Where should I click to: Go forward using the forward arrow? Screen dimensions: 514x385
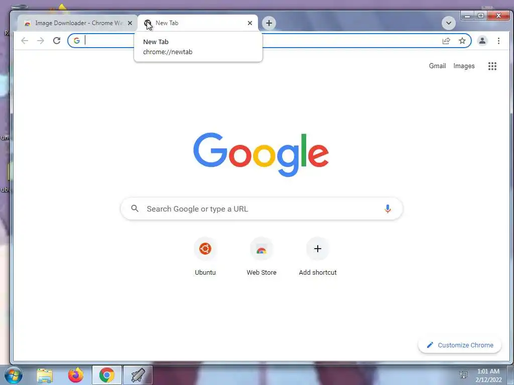tap(40, 41)
